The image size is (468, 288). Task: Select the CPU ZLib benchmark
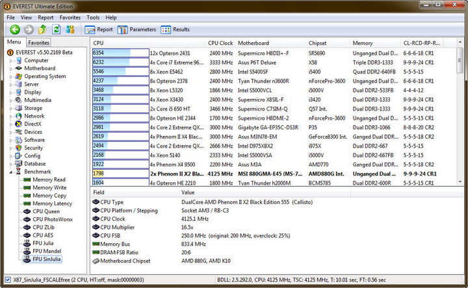tap(44, 228)
